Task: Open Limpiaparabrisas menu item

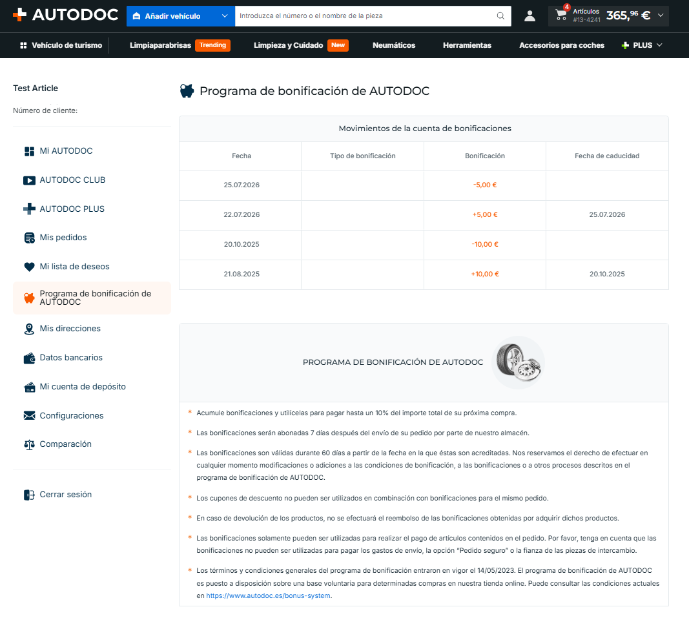Action: 160,45
